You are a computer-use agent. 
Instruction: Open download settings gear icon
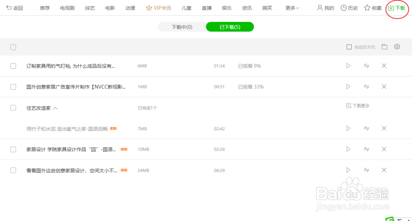397,47
